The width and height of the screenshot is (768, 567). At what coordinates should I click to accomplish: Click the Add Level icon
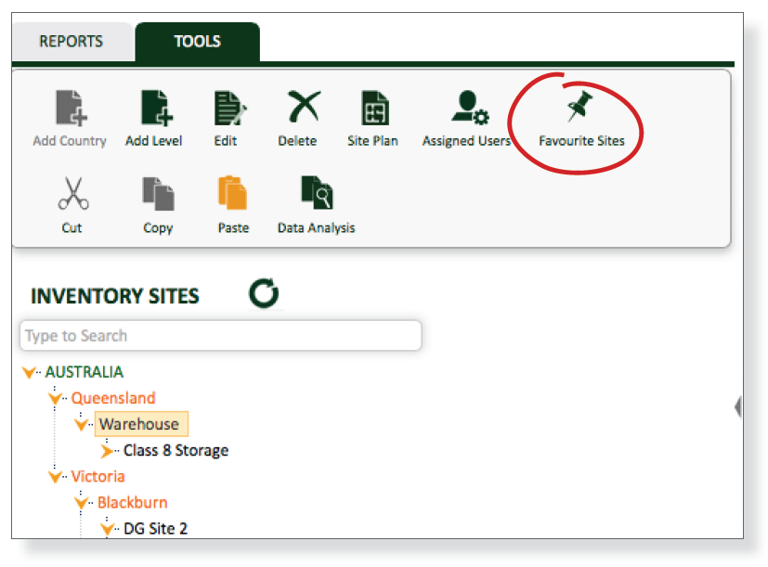coord(157,108)
